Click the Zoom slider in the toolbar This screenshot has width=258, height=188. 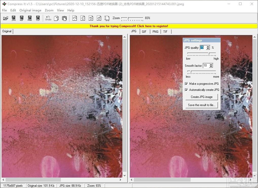[x=132, y=19]
